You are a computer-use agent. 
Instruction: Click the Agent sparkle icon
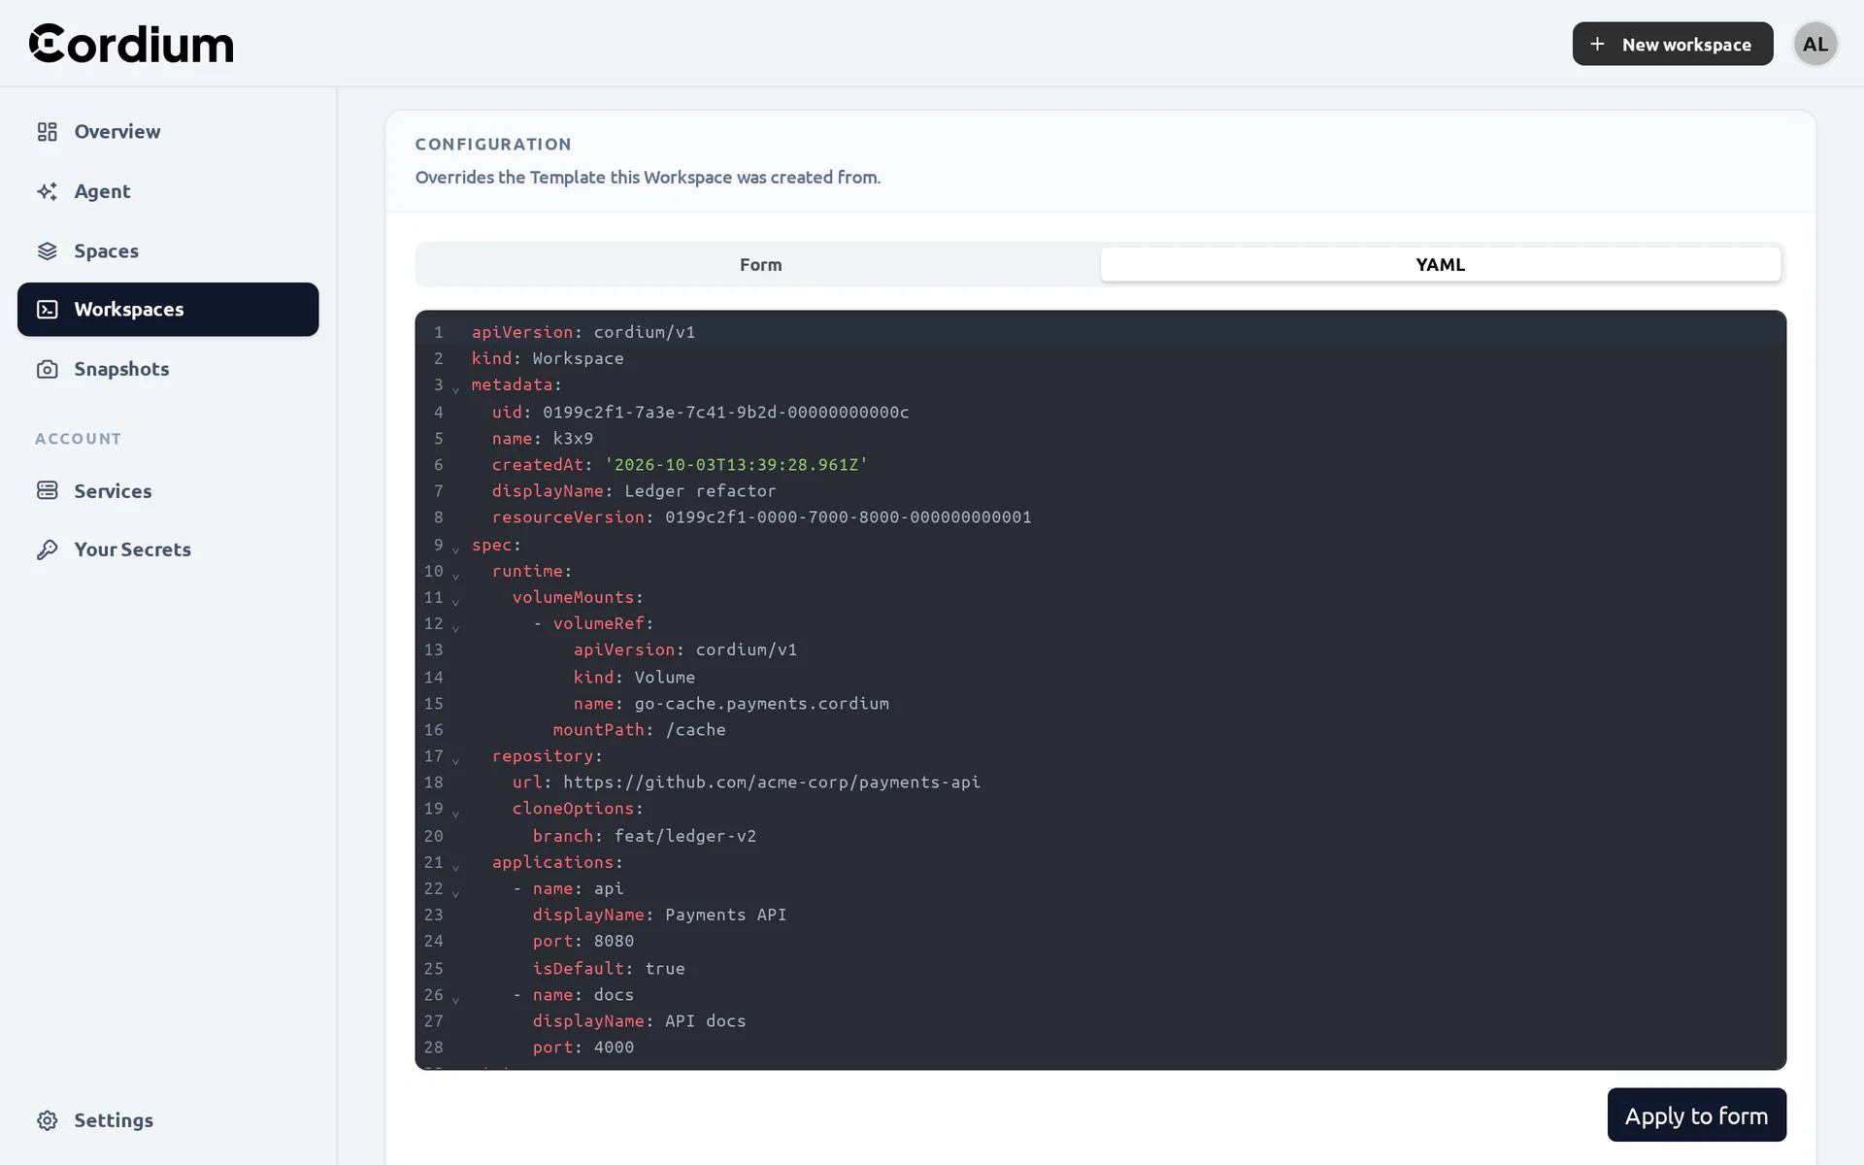(x=48, y=191)
